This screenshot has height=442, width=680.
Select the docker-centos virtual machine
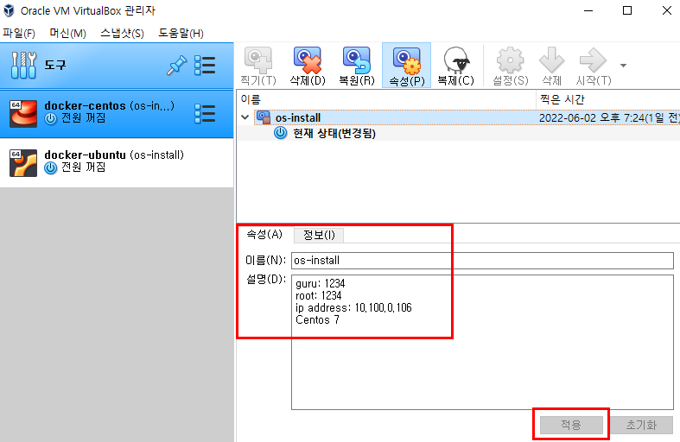(x=117, y=114)
